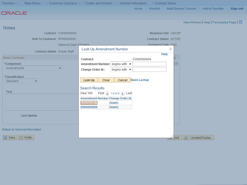The image size is (247, 185).
Task: Click Add to Favorites
Action: click(x=213, y=8)
